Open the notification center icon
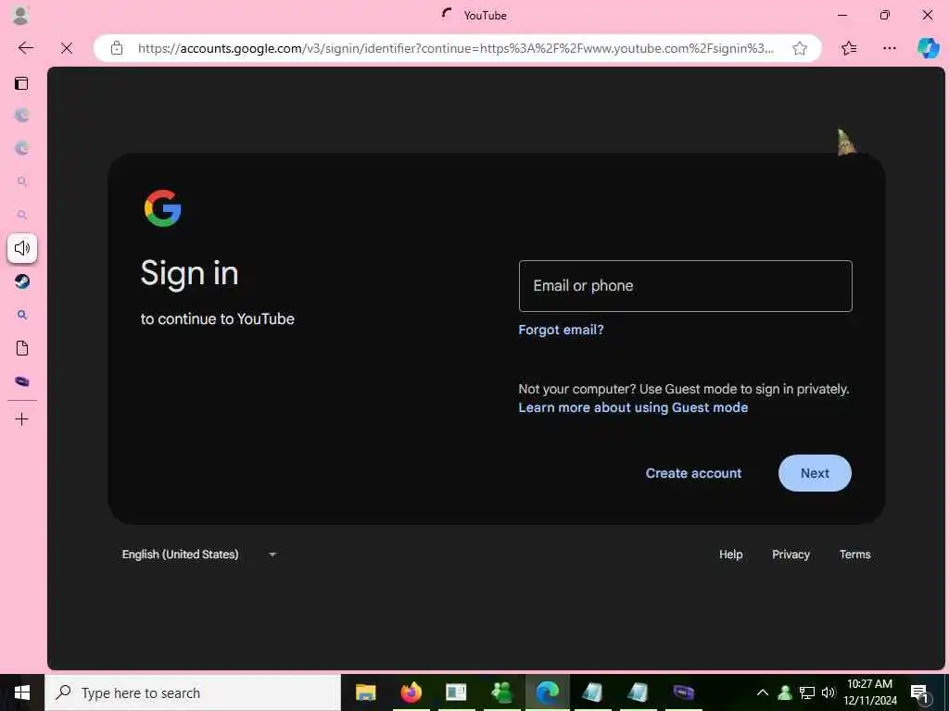Image resolution: width=949 pixels, height=711 pixels. coord(920,692)
